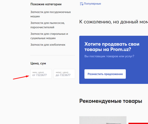This screenshot has width=148, height=124.
Task: Focus the мин. цена input field
Action: [41, 74]
